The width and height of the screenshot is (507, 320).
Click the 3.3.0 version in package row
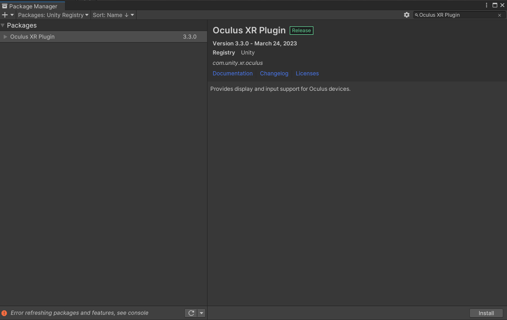pyautogui.click(x=190, y=37)
